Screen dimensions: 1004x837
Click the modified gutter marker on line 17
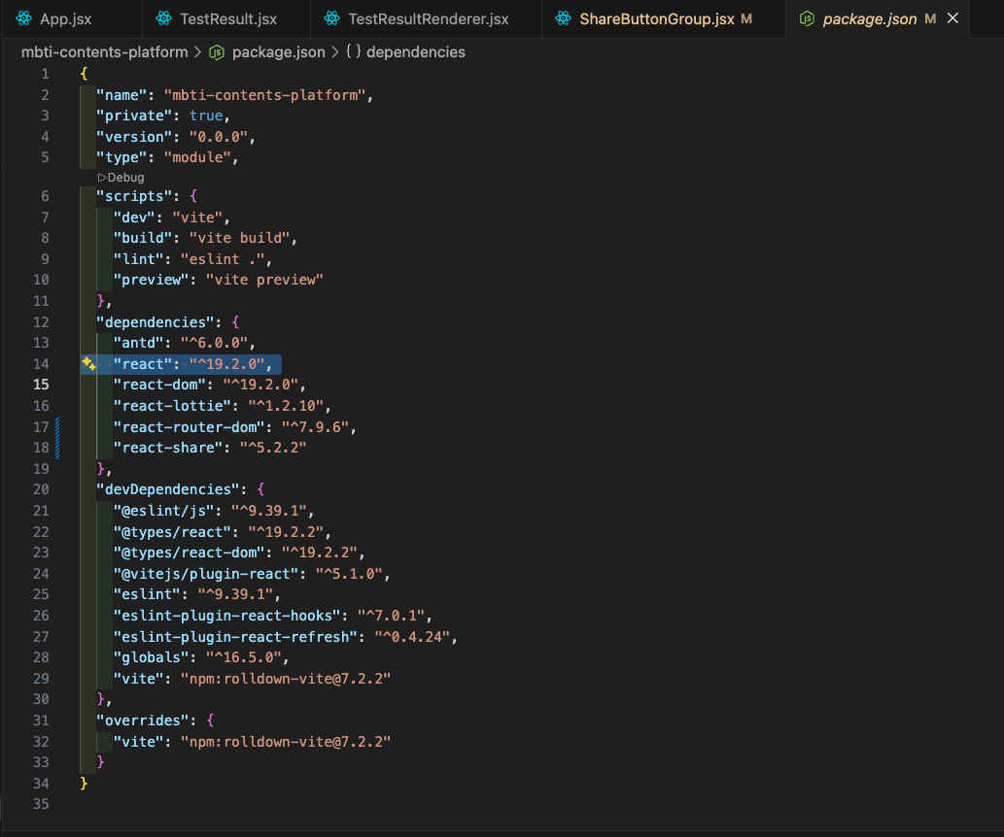pos(57,427)
